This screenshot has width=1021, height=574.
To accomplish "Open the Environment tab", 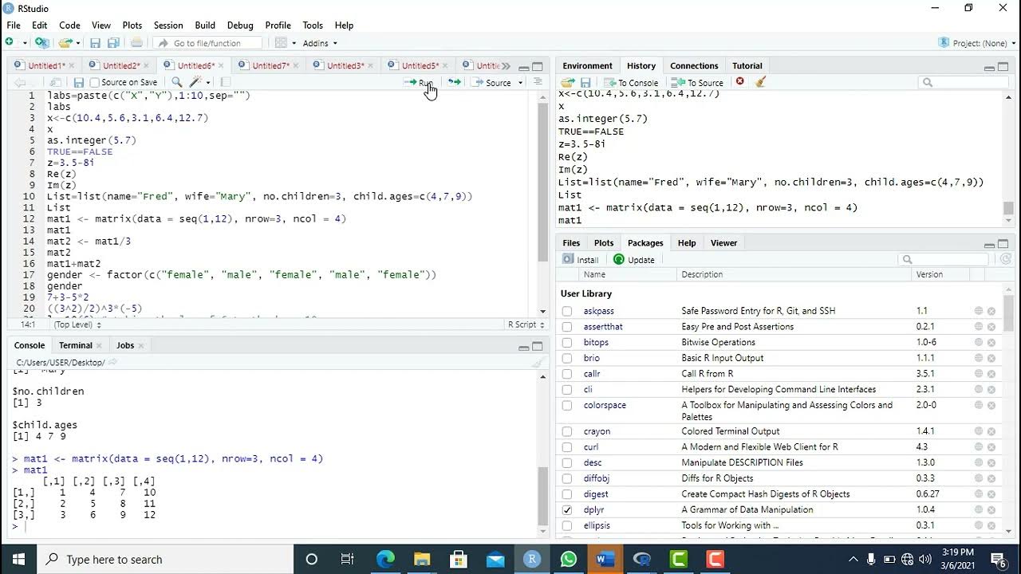I will tap(587, 65).
